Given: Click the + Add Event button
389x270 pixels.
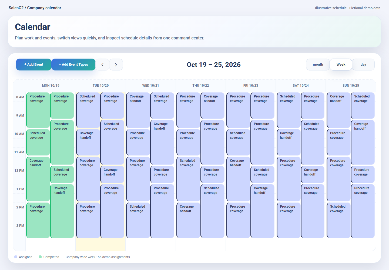Looking at the screenshot, I should coord(34,65).
